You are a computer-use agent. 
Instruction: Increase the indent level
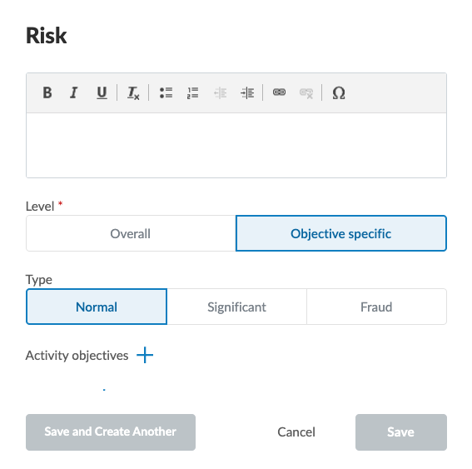click(247, 92)
